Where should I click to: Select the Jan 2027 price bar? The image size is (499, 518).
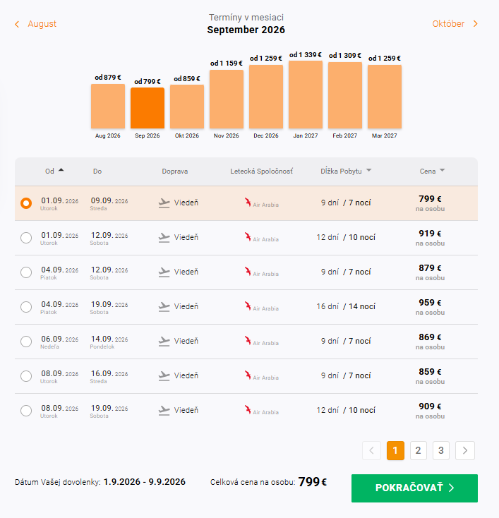point(306,95)
